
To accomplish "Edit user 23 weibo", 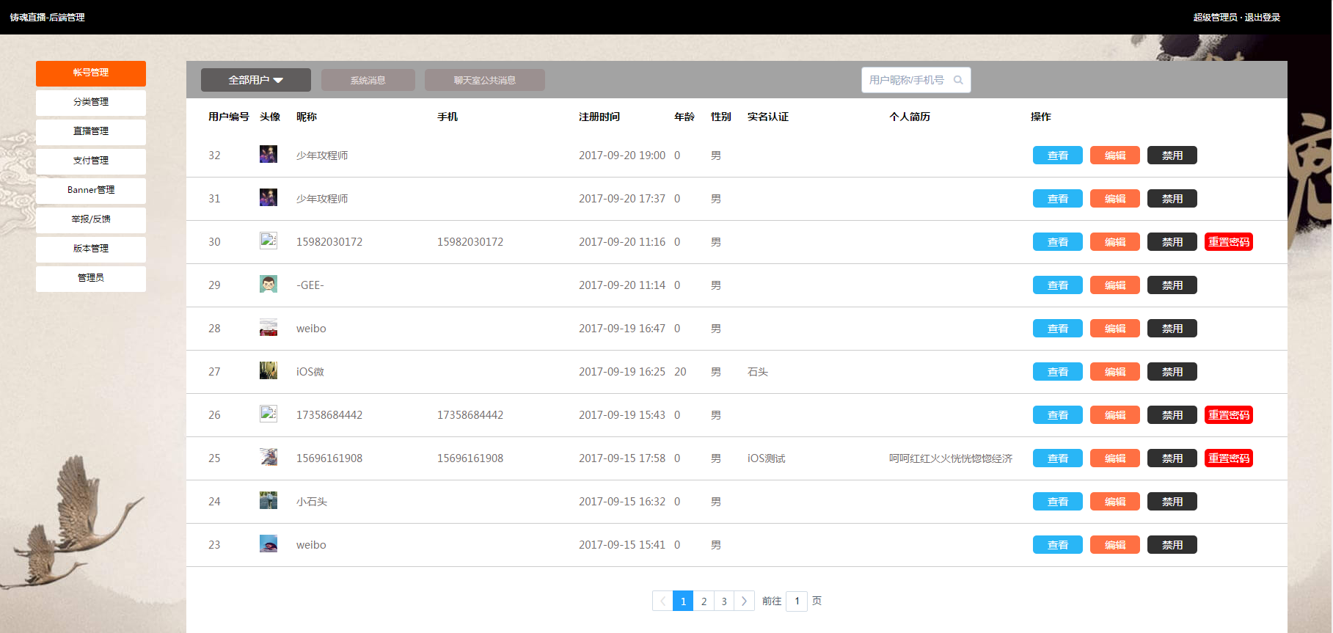I will coord(1115,545).
